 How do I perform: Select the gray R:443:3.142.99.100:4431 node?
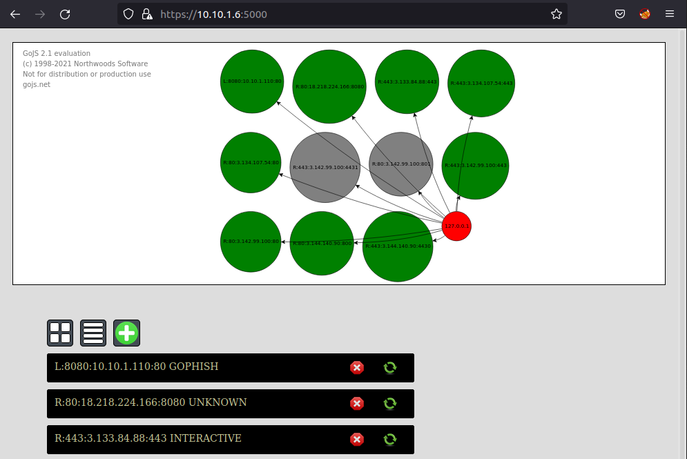pos(325,167)
